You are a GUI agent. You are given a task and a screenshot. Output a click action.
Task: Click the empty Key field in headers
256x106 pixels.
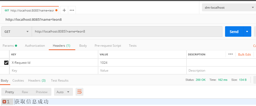pos(54,71)
